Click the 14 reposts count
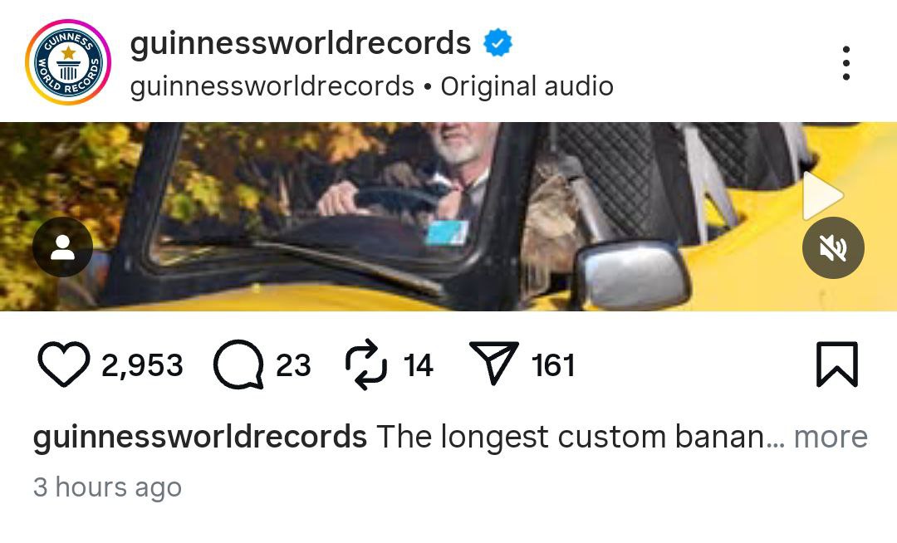897x543 pixels. [418, 365]
